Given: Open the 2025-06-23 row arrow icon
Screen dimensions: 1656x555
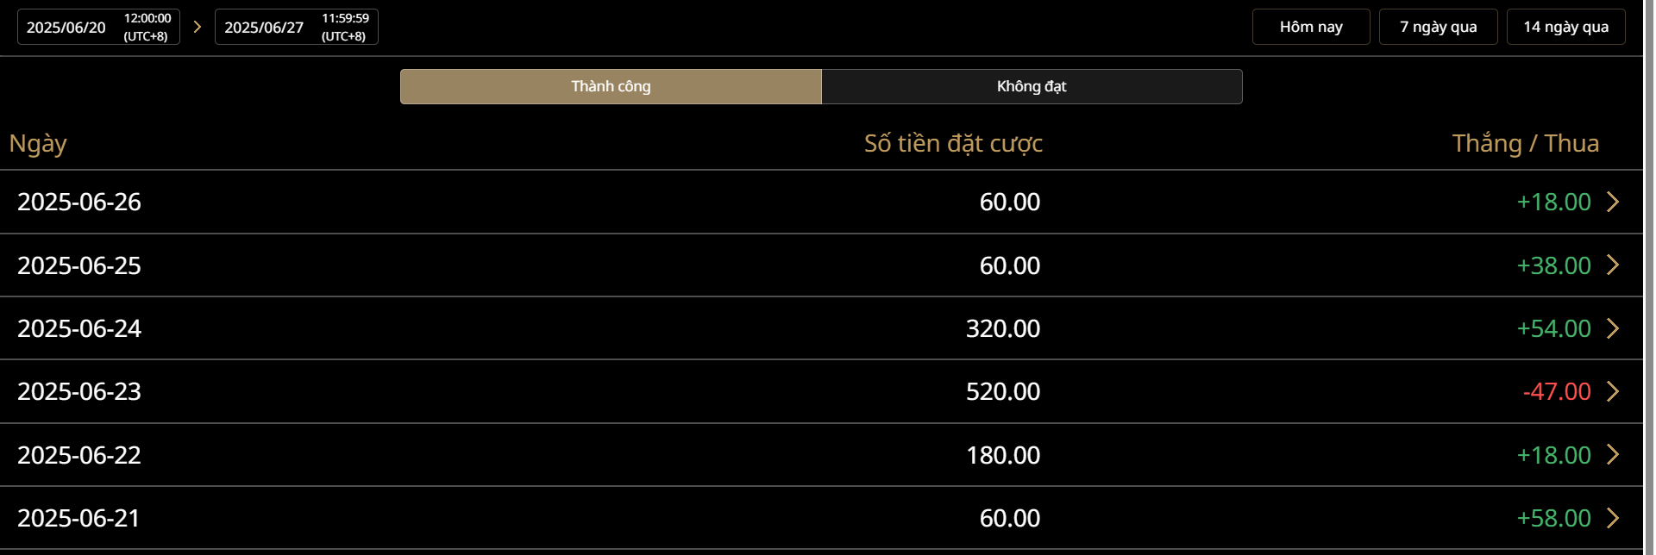Looking at the screenshot, I should pyautogui.click(x=1613, y=391).
